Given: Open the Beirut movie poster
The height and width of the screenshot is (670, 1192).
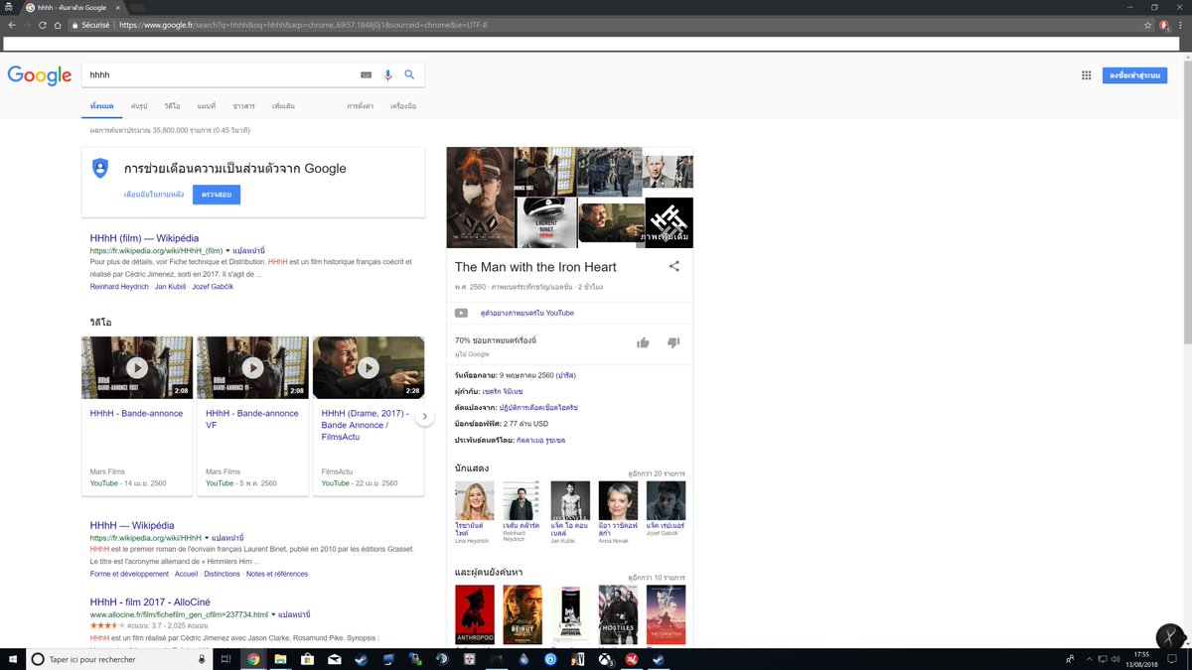Looking at the screenshot, I should coord(522,614).
